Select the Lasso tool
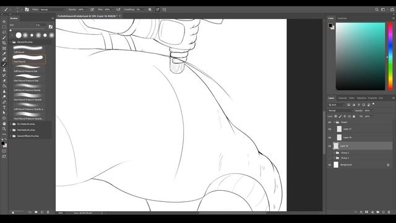 [x=4, y=32]
